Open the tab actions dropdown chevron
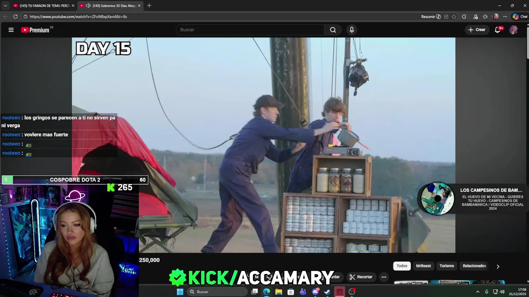Viewport: 529px width, 297px height. [x=5, y=5]
